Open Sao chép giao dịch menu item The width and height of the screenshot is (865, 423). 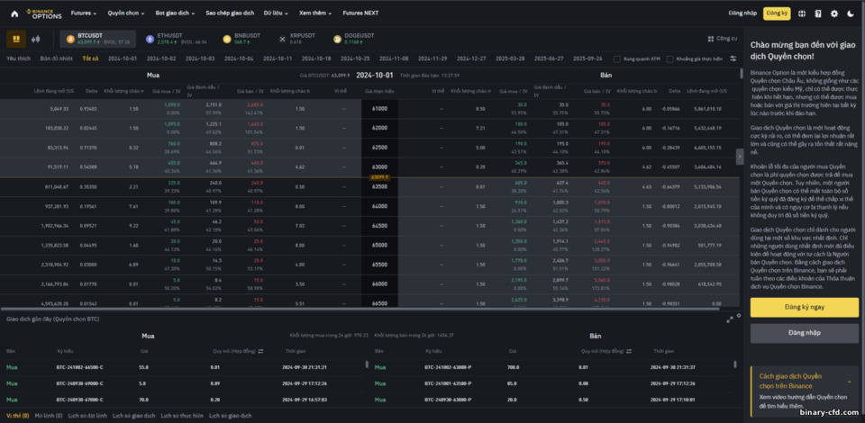tap(230, 13)
